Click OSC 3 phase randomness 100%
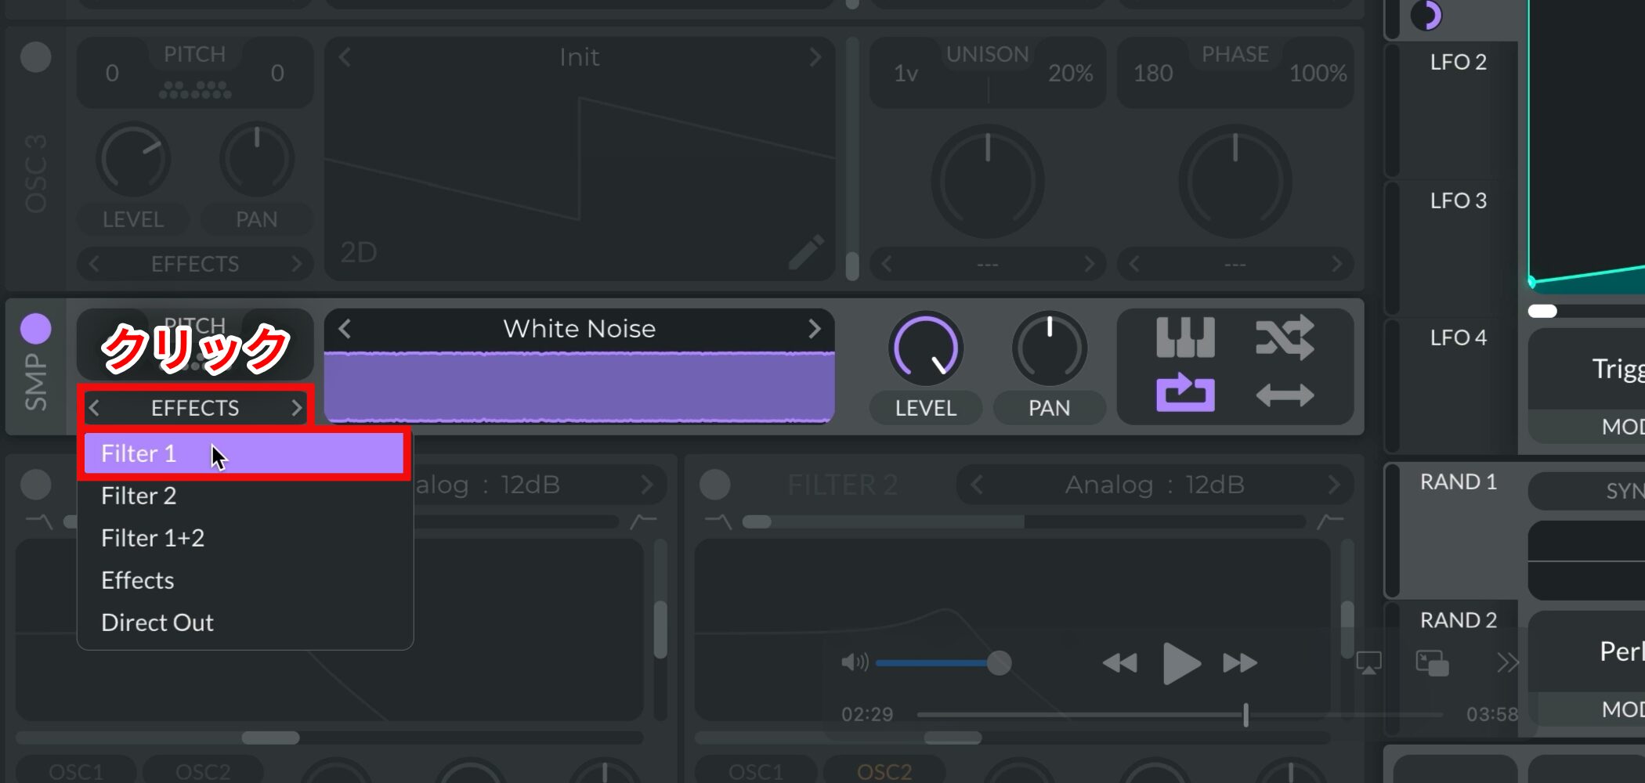 click(1318, 74)
